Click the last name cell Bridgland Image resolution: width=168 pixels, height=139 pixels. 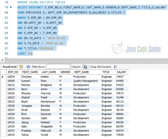click(x=46, y=85)
